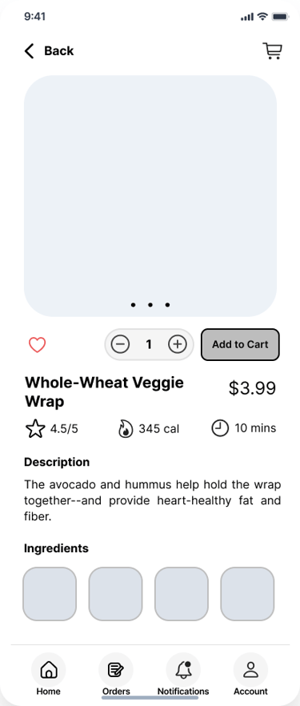Tap the large product image placeholder
The width and height of the screenshot is (300, 706).
150,196
